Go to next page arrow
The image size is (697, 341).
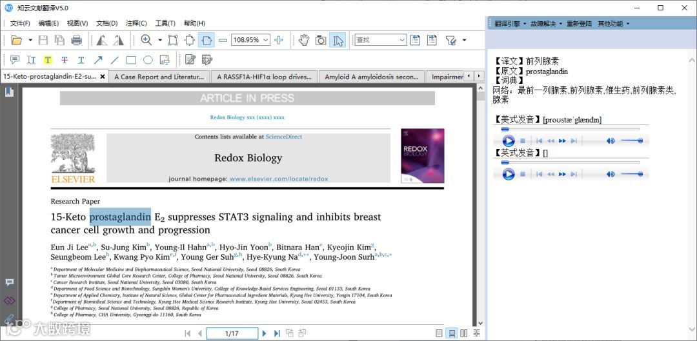tap(264, 333)
